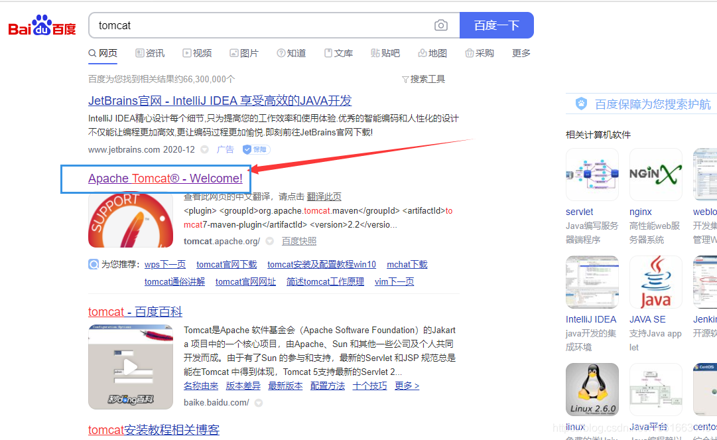Open Apache Tomcat® - Welcome! result
717x440 pixels.
pos(165,179)
